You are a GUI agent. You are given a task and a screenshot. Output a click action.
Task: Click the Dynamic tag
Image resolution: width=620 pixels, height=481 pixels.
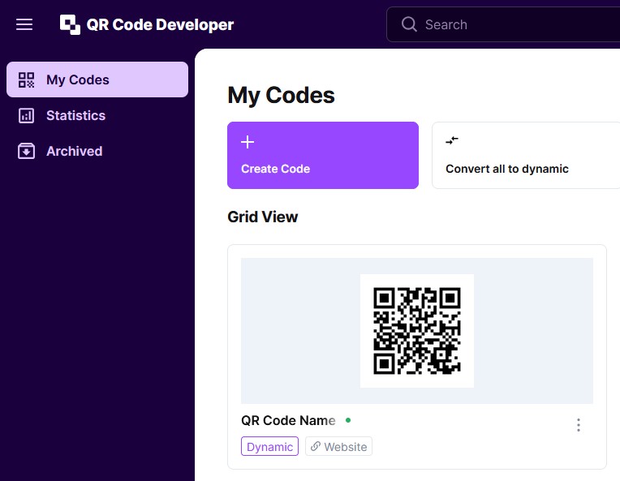pyautogui.click(x=269, y=446)
